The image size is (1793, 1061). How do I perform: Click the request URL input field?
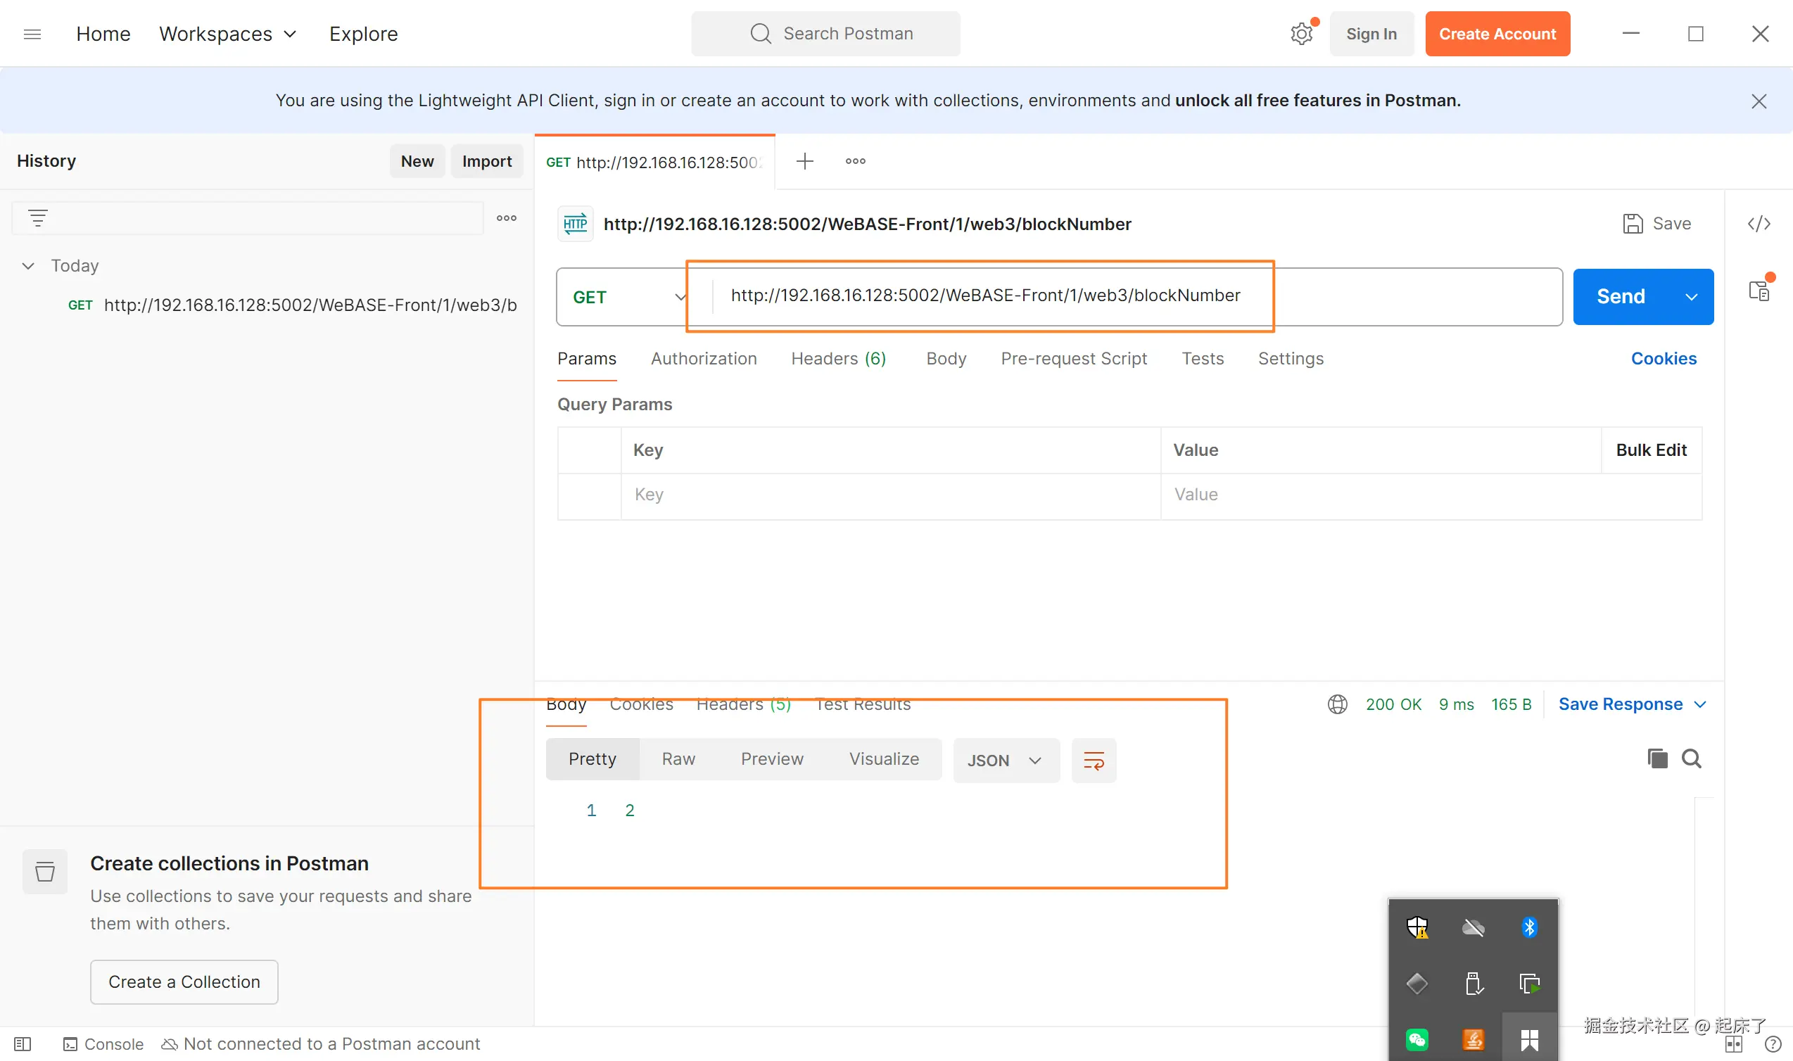tap(985, 296)
